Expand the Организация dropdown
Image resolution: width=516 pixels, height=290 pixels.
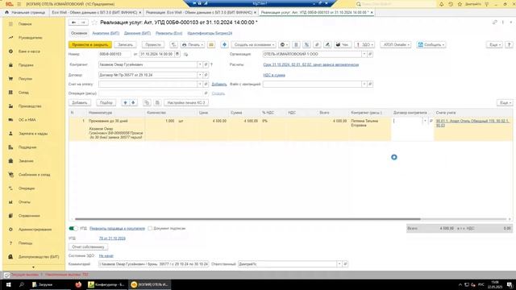[364, 54]
